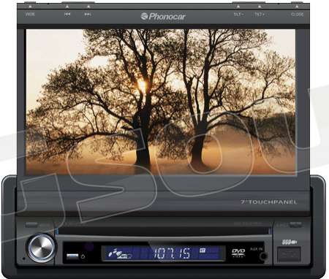Click the silver volume knob
Image resolution: width=329 pixels, height=279 pixels.
coord(41,248)
